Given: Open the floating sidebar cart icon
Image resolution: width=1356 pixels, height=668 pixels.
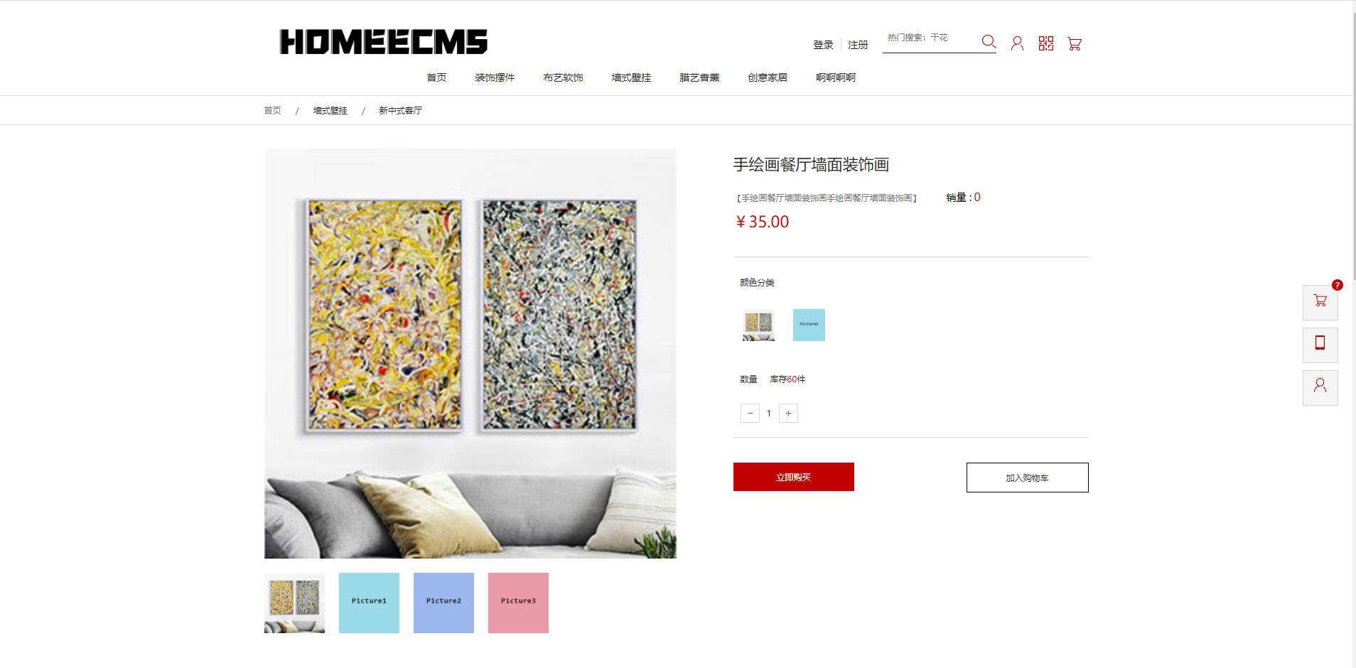Looking at the screenshot, I should tap(1320, 302).
